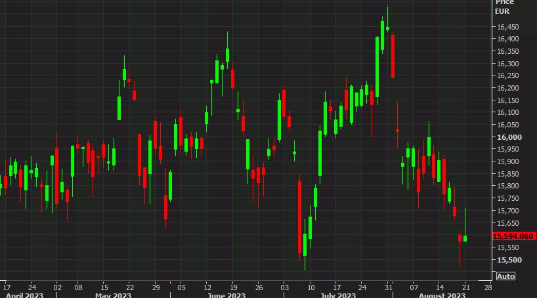Click the 15,800 price axis label
This screenshot has height=298, width=537.
(x=508, y=186)
